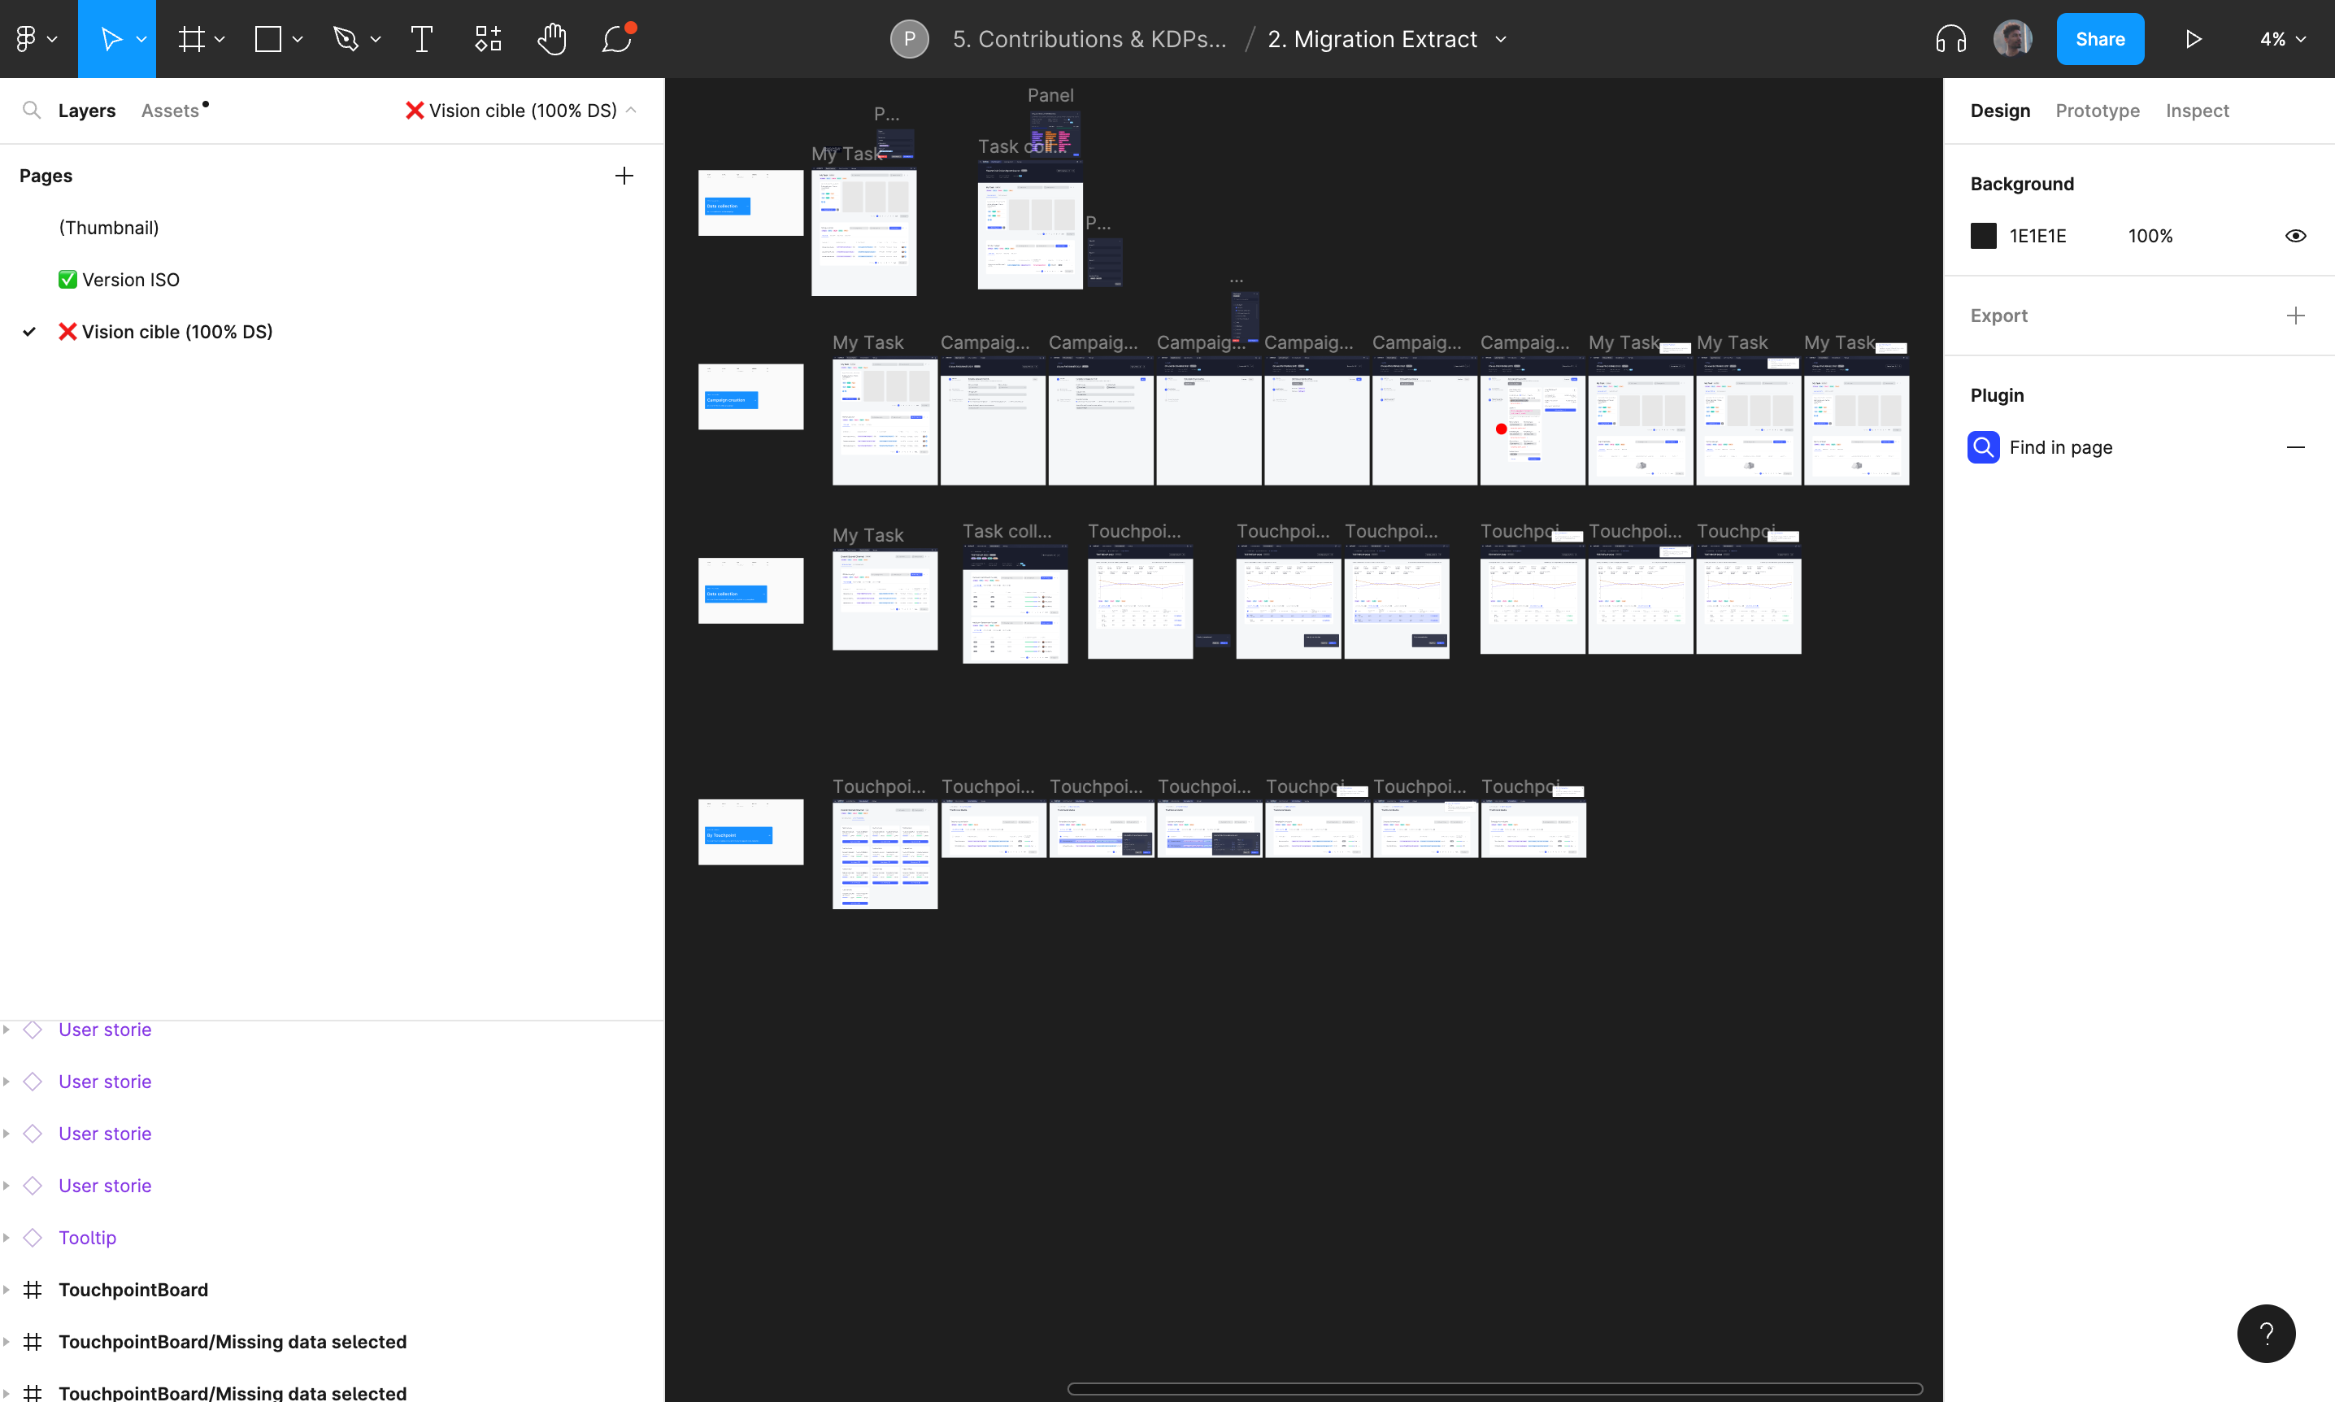Select the Pen tool

346,39
